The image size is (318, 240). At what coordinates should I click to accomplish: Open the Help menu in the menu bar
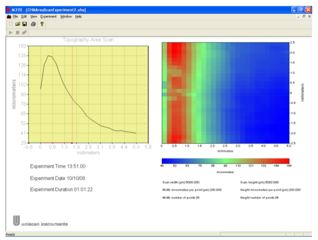79,16
